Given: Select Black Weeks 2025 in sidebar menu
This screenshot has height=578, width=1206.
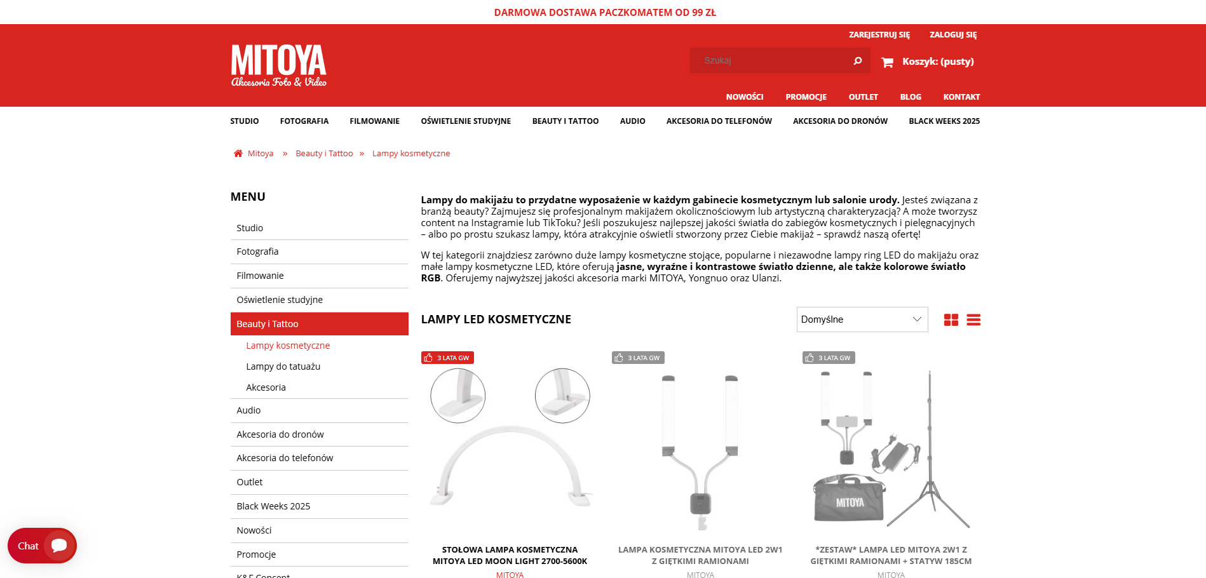Looking at the screenshot, I should point(320,507).
